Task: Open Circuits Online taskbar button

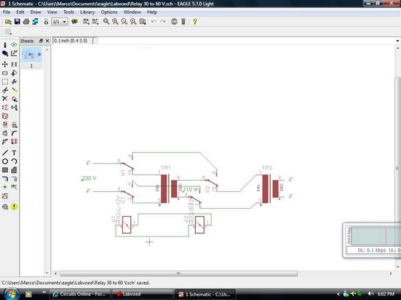Action: coord(80,294)
